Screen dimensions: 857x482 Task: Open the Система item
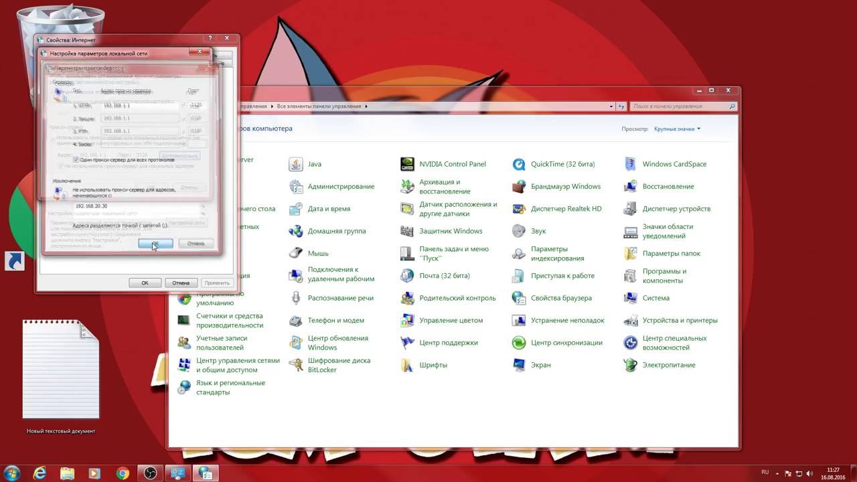(647, 298)
